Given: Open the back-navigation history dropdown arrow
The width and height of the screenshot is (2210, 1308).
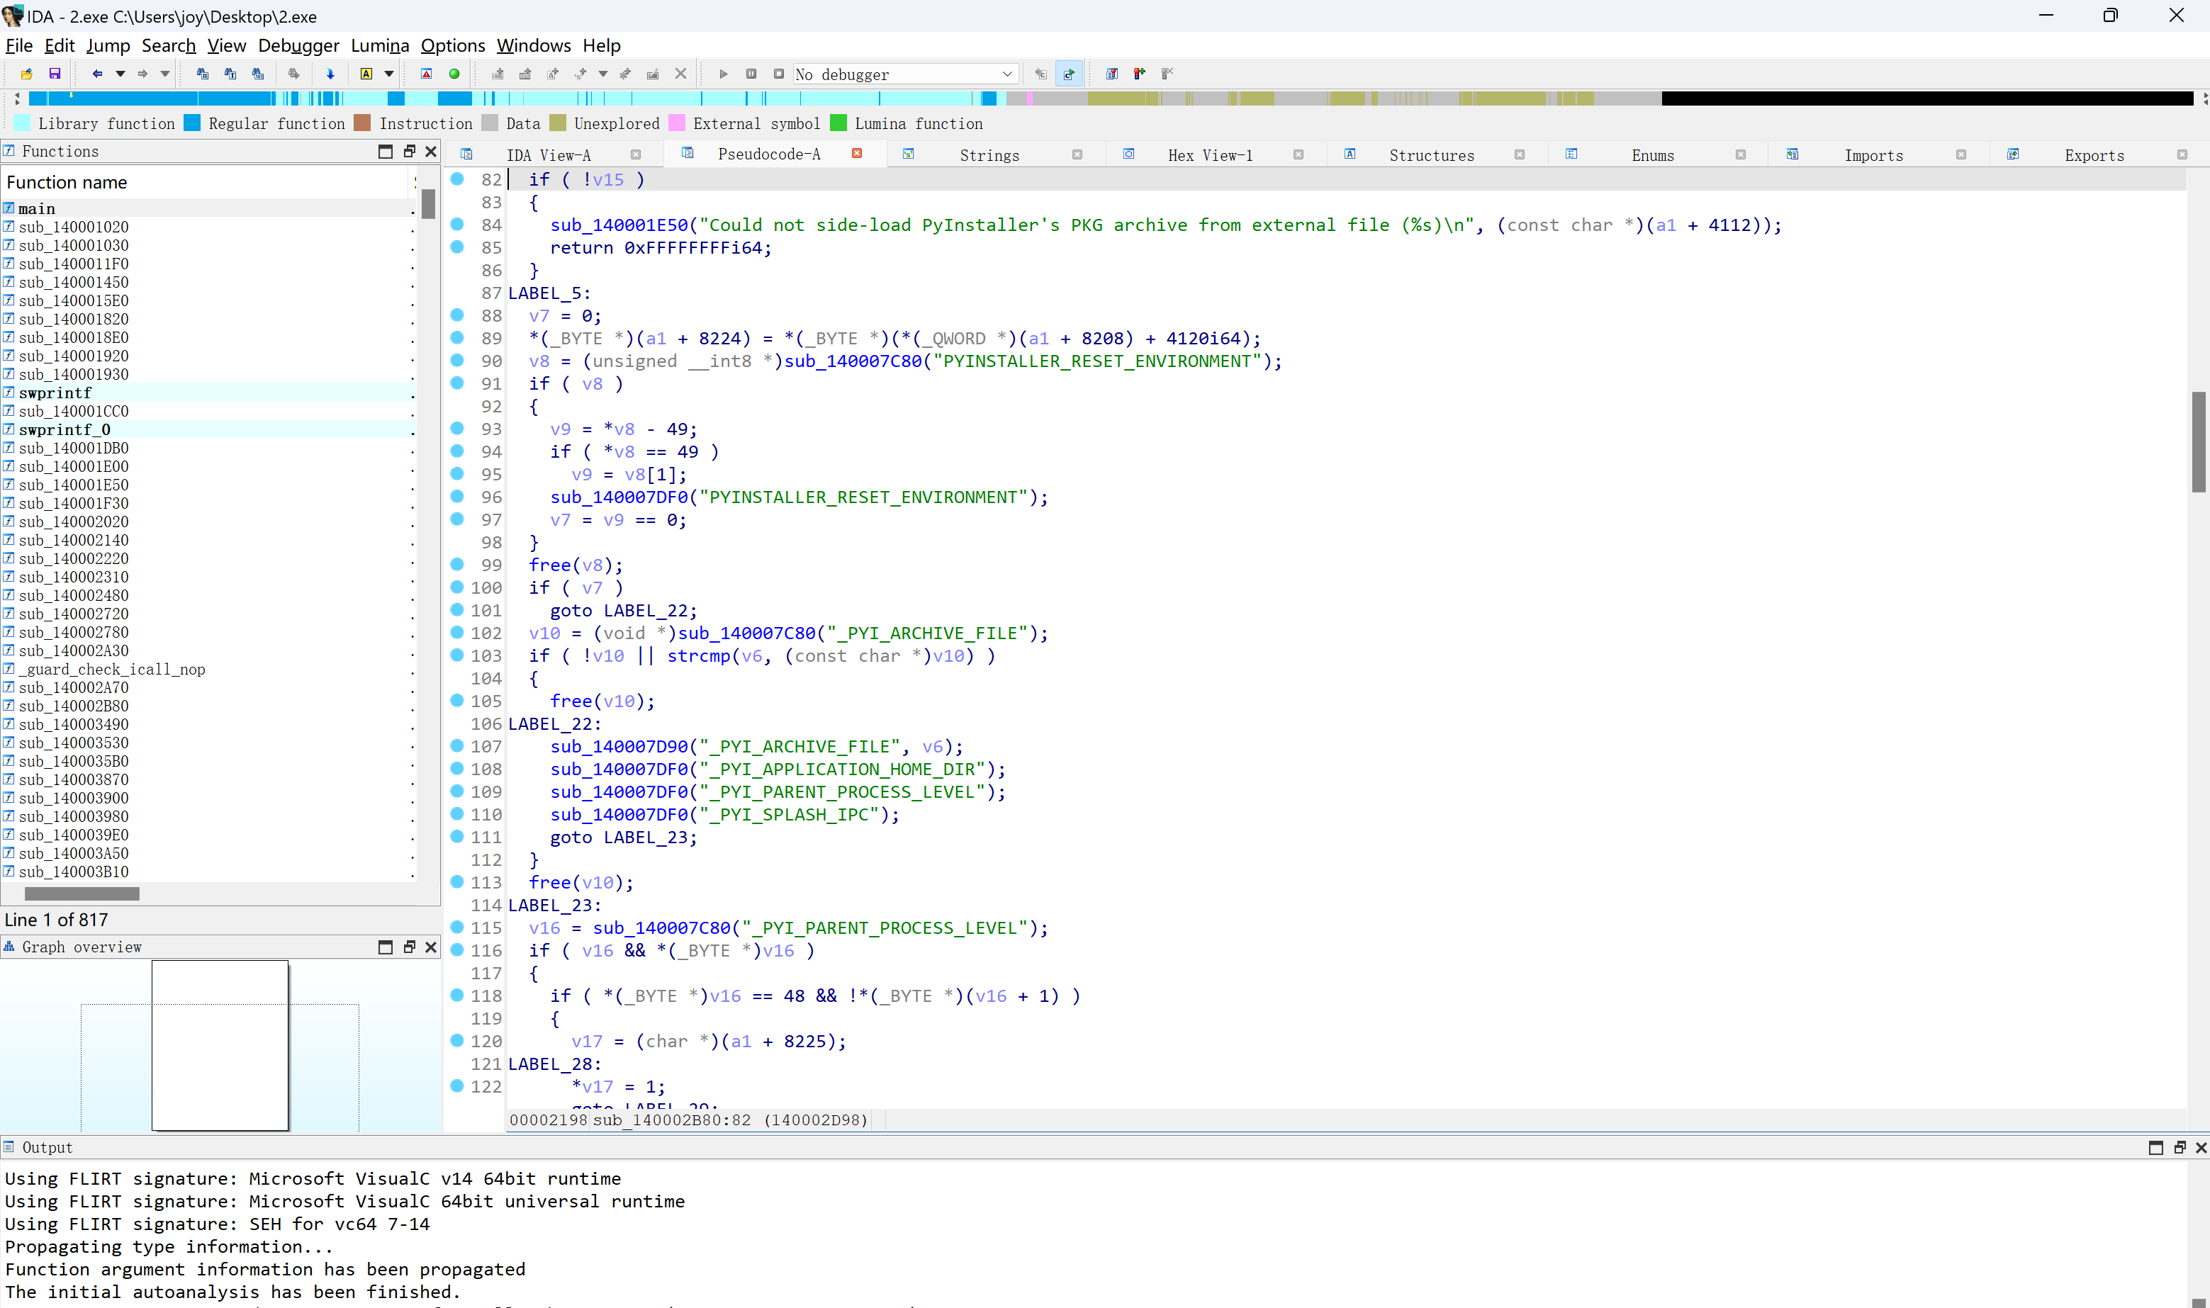Looking at the screenshot, I should coord(120,74).
